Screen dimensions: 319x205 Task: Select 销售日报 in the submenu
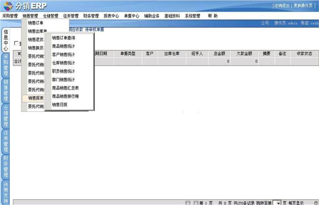coord(60,105)
